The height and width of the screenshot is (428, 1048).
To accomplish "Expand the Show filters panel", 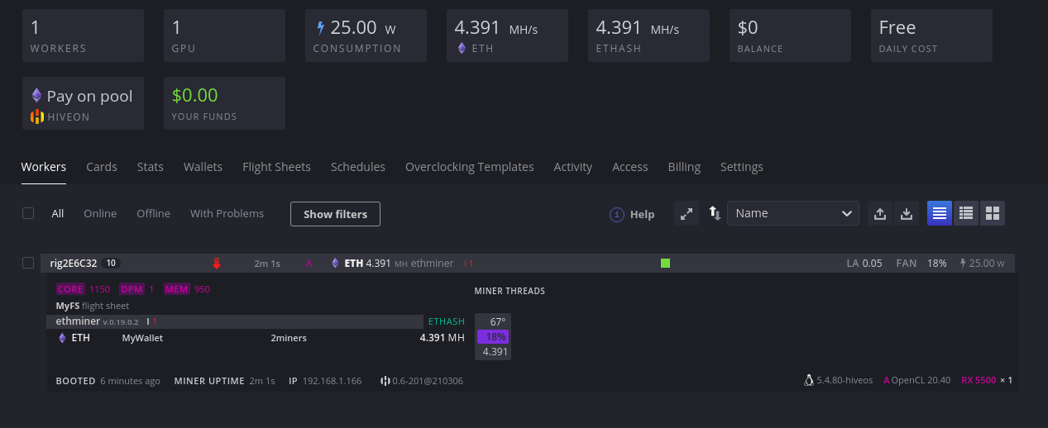I will [335, 214].
